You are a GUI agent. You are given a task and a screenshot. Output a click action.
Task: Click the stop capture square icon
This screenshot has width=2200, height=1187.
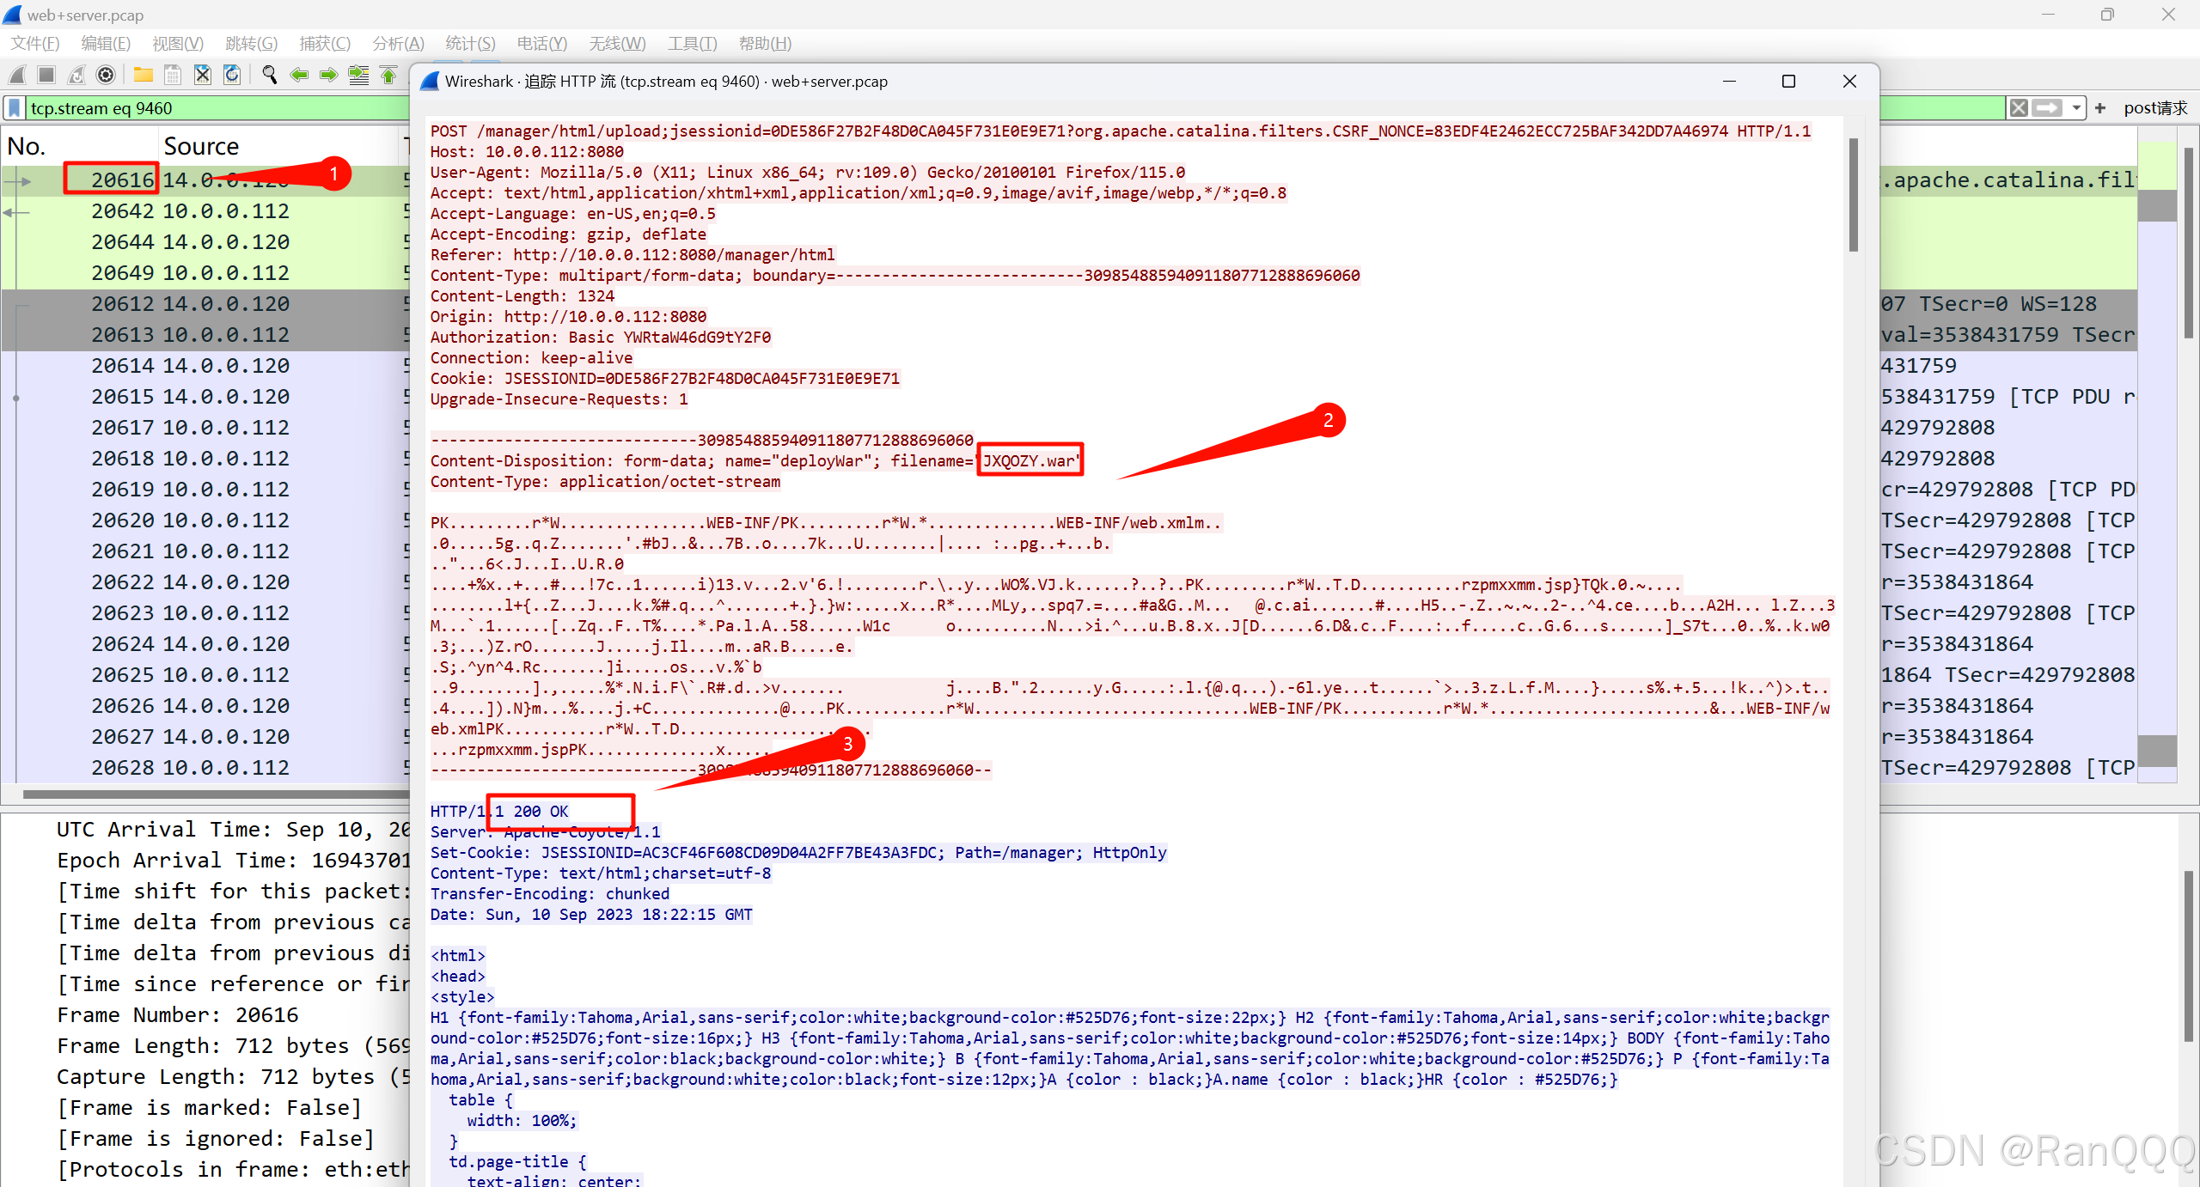click(47, 76)
